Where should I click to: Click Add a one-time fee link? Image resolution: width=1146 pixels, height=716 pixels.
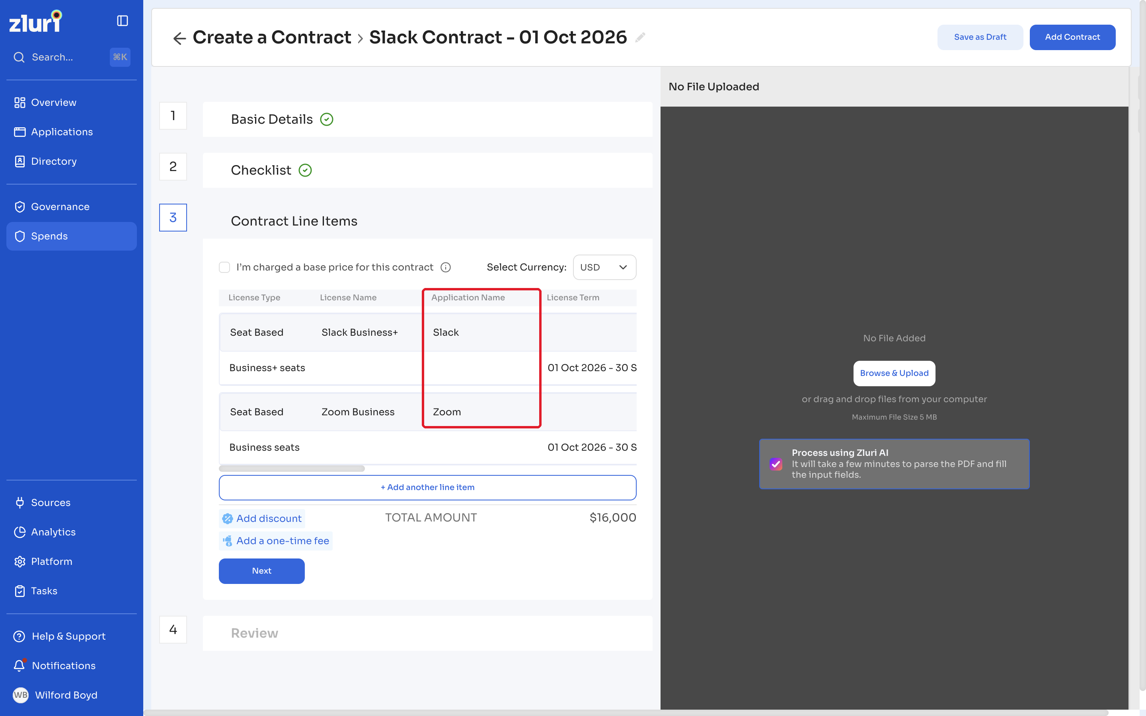(x=276, y=541)
